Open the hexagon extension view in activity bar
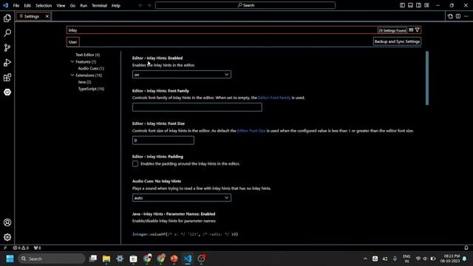The image size is (473, 266). [7, 92]
